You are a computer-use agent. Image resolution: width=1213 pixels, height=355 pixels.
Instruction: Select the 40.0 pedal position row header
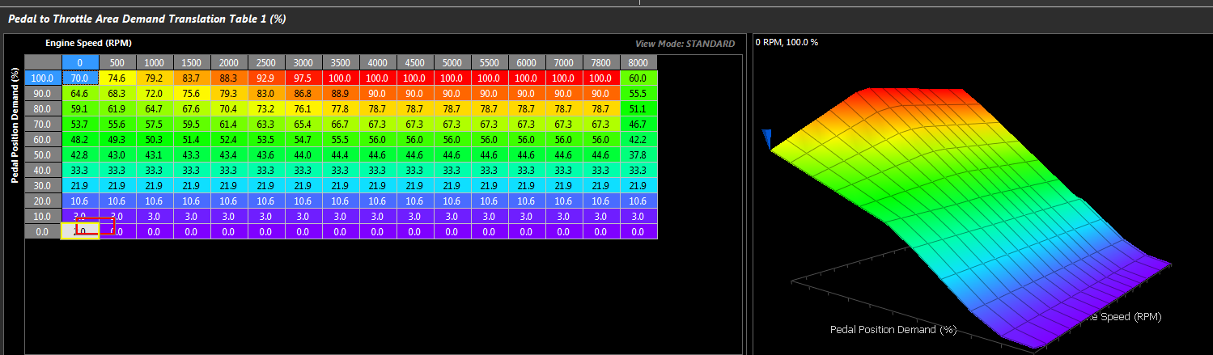click(x=43, y=171)
